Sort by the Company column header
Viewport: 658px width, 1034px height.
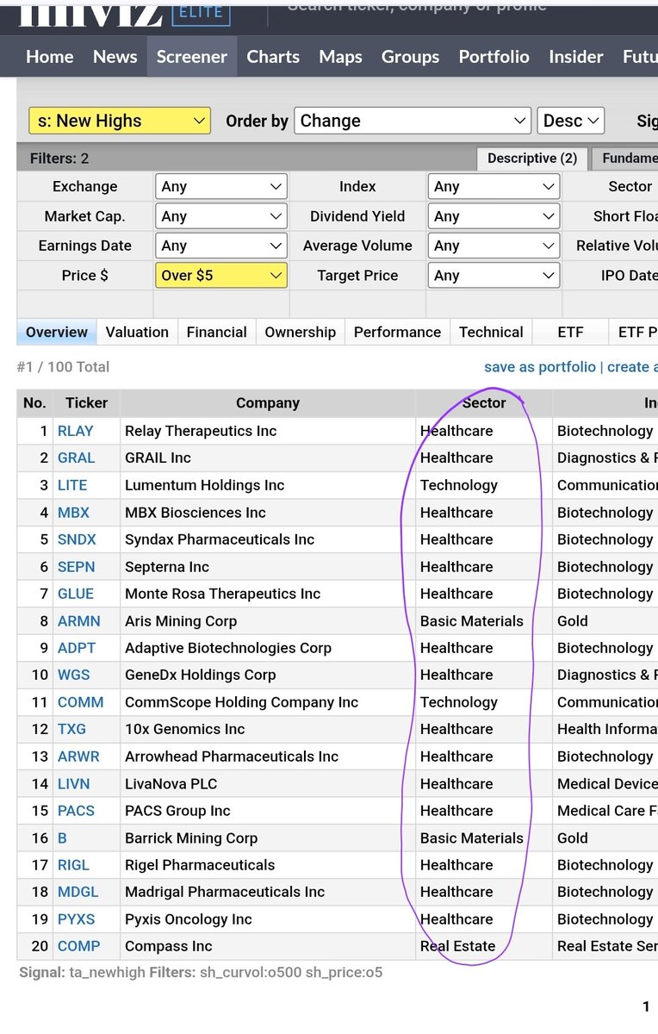(x=268, y=402)
